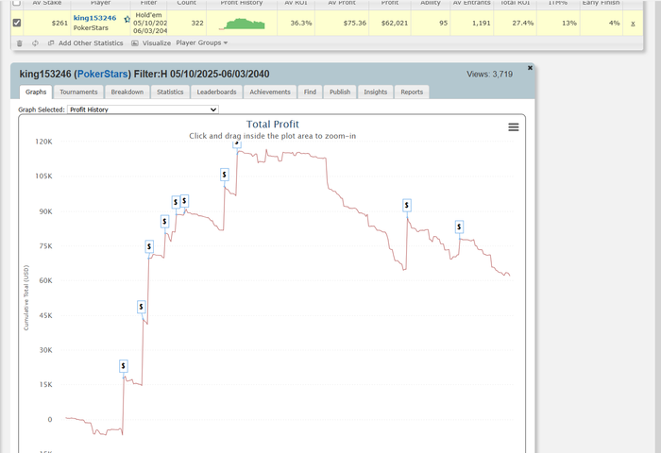This screenshot has width=661, height=453.
Task: Click the 60K y-axis label
Action: (45, 280)
